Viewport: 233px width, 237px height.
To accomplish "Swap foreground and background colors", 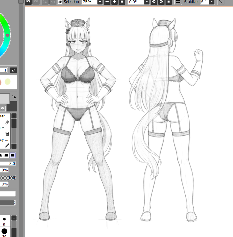I will pyautogui.click(x=14, y=97).
